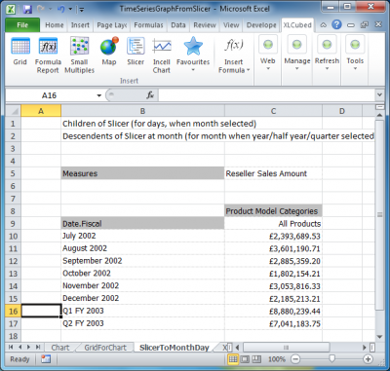This screenshot has width=390, height=371.
Task: Select column A header
Action: tap(41, 111)
